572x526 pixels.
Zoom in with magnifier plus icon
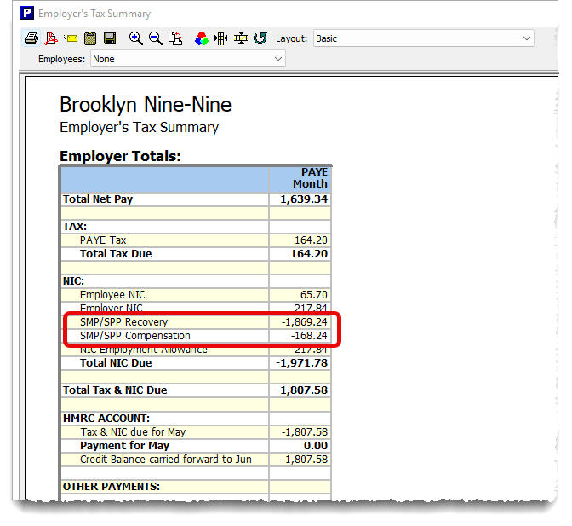[135, 38]
